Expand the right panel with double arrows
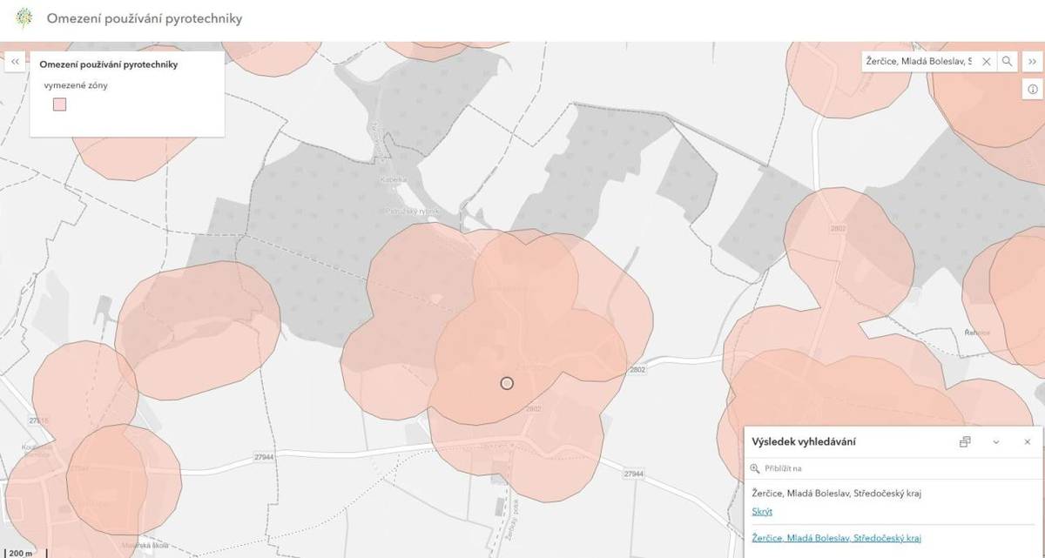 pyautogui.click(x=1032, y=62)
